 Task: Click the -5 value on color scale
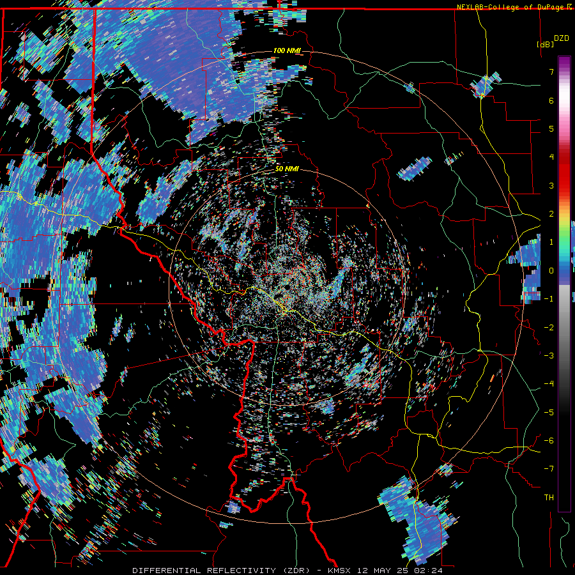pos(549,413)
